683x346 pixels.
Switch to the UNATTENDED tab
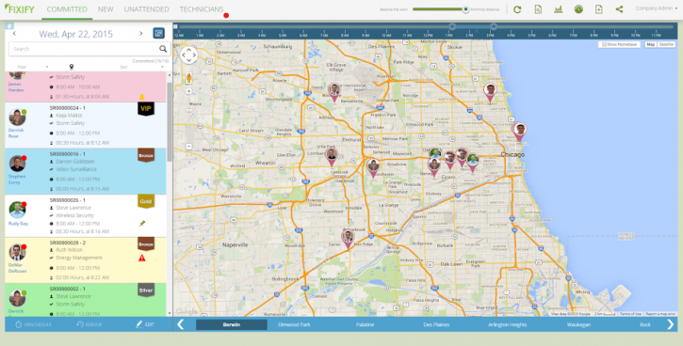pyautogui.click(x=146, y=9)
